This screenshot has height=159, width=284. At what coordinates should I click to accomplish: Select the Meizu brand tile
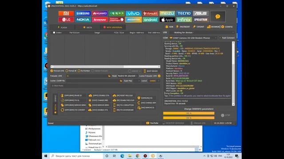pyautogui.click(x=167, y=13)
